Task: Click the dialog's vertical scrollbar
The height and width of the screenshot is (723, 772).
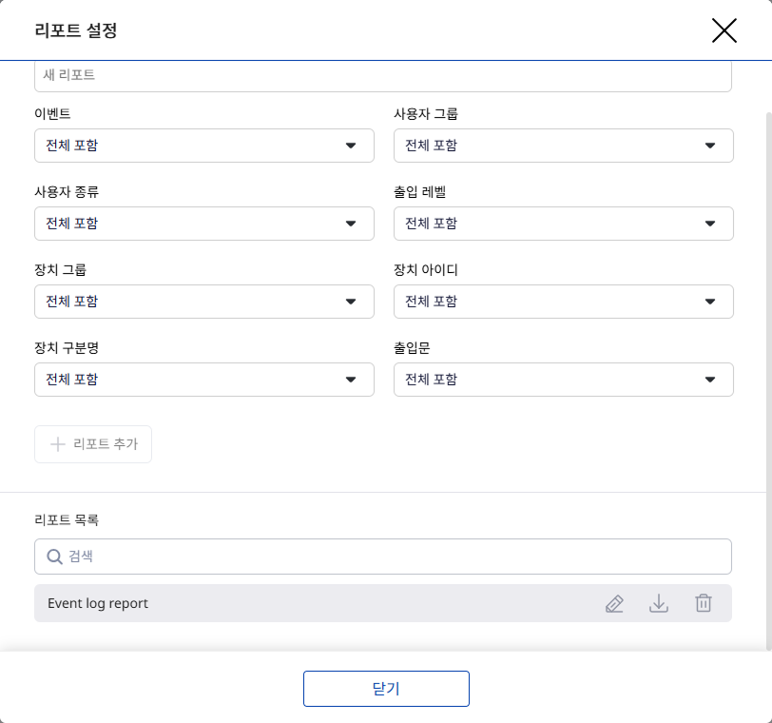Action: pyautogui.click(x=768, y=381)
